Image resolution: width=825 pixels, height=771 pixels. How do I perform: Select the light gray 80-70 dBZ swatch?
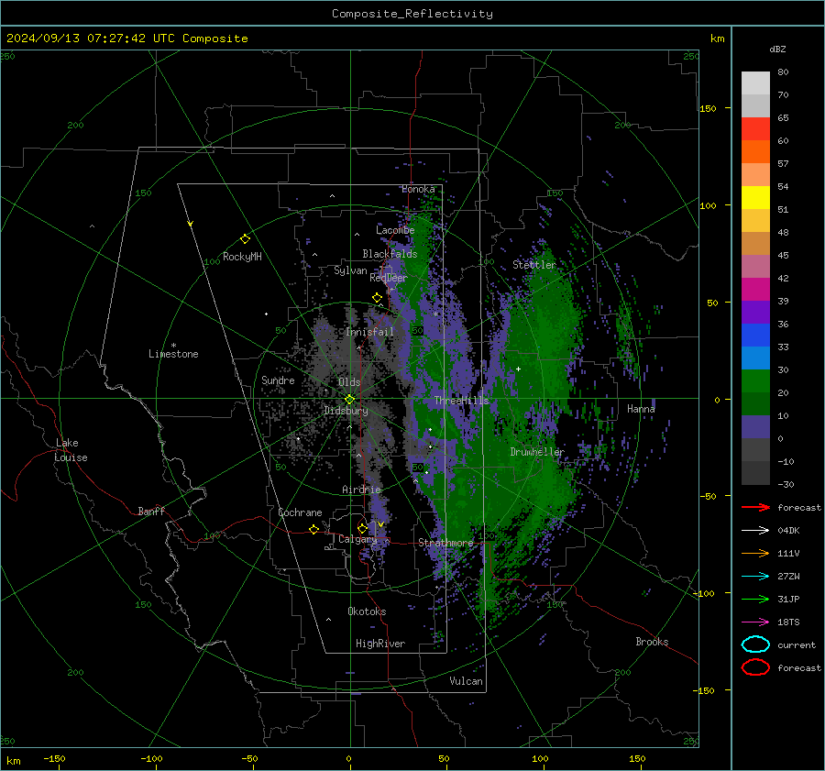(x=755, y=83)
